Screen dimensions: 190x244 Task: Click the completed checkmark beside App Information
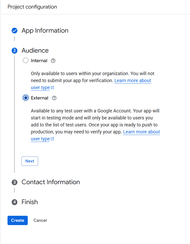pyautogui.click(x=15, y=31)
